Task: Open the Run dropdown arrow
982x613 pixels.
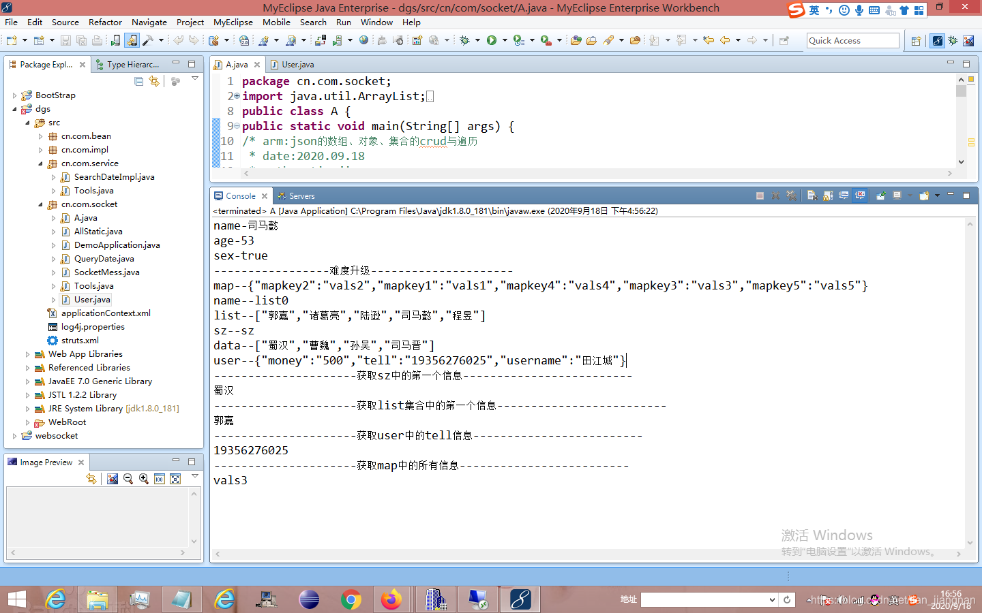Action: [505, 40]
